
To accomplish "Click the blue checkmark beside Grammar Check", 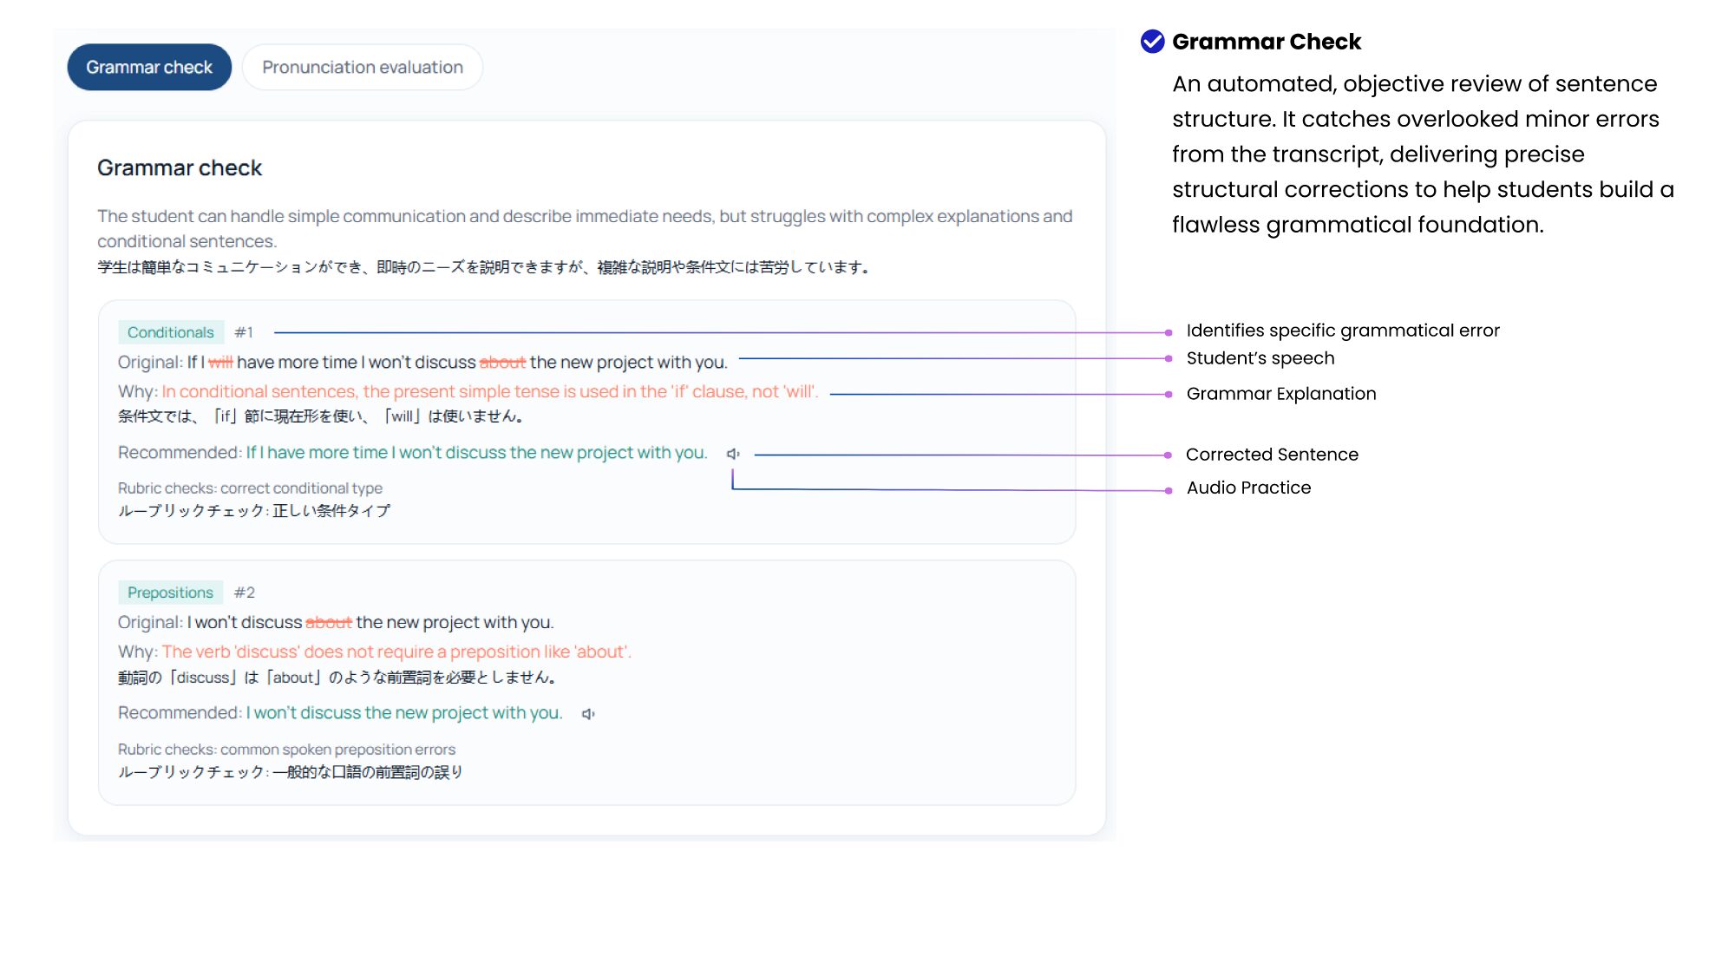I will pos(1152,41).
